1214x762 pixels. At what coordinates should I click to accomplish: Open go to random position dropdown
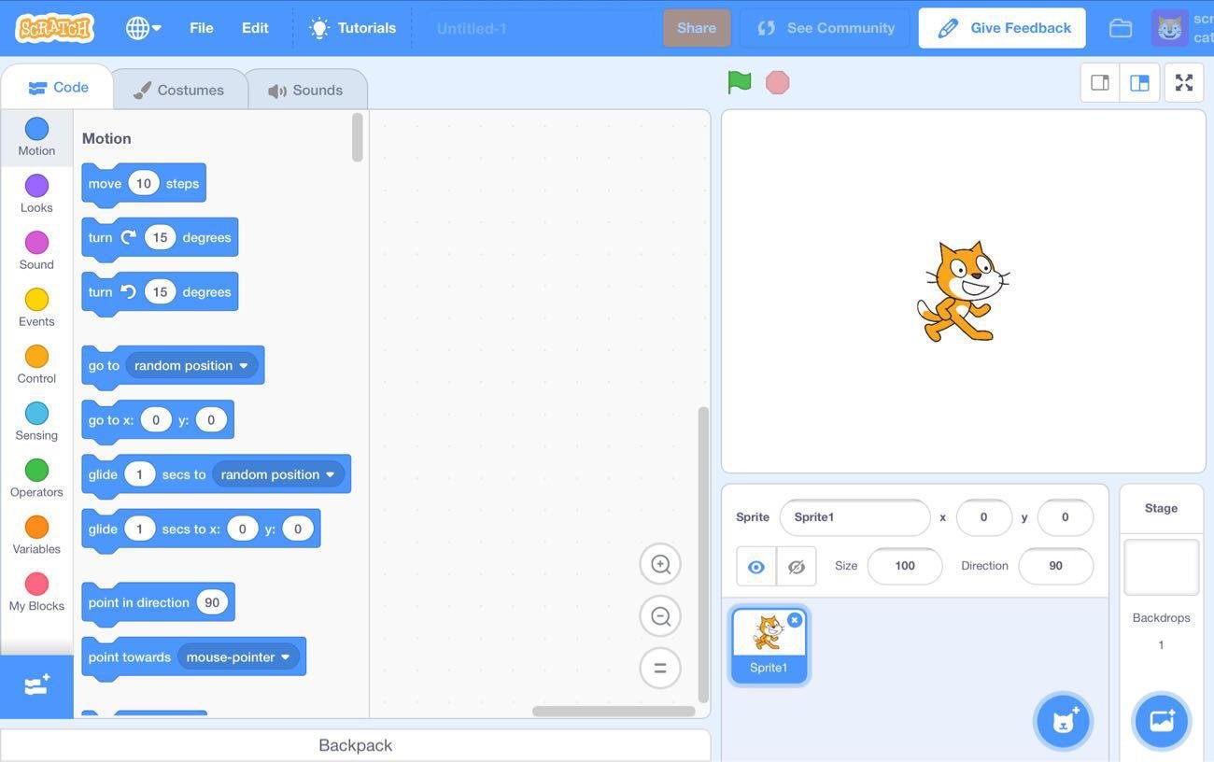coord(192,365)
